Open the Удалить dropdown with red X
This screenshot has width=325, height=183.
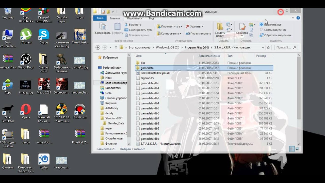(194, 26)
